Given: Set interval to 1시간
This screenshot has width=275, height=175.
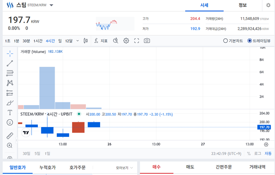Looking at the screenshot, I should [38, 41].
